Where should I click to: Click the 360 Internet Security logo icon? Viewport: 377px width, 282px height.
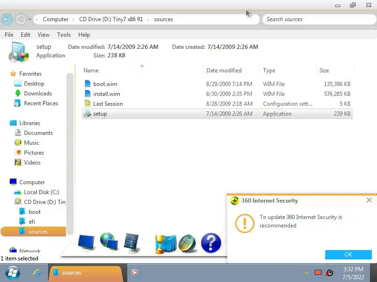coord(234,201)
